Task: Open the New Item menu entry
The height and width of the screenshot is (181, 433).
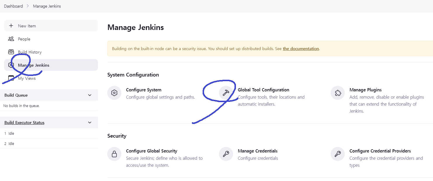Action: pyautogui.click(x=51, y=26)
